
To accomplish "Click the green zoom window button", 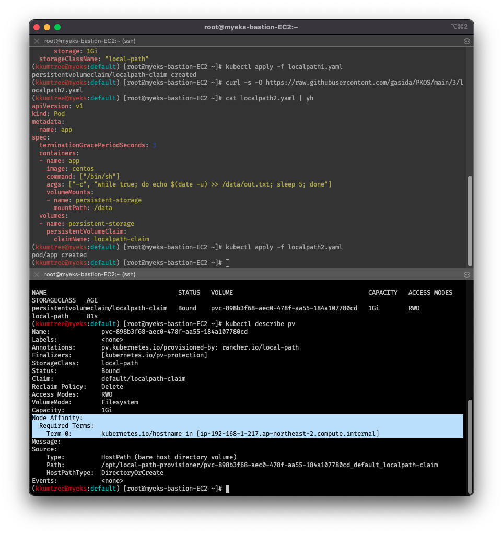I will click(57, 27).
